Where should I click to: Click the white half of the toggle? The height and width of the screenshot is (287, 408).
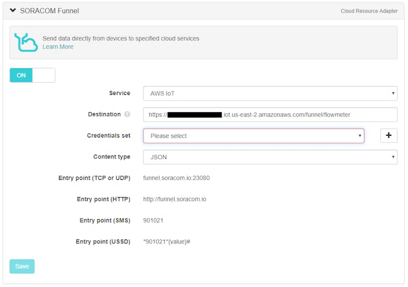coord(44,75)
